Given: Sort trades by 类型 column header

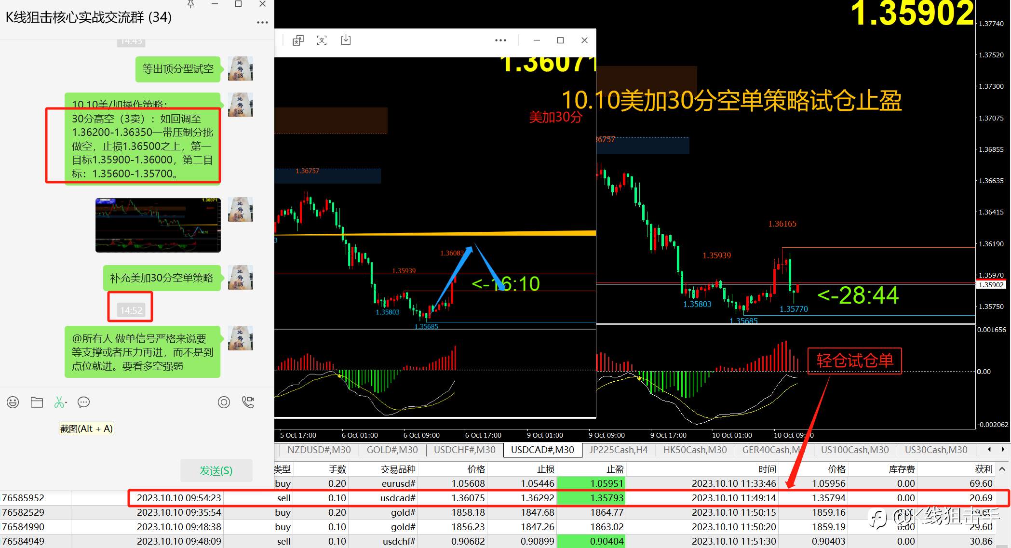Looking at the screenshot, I should point(283,469).
